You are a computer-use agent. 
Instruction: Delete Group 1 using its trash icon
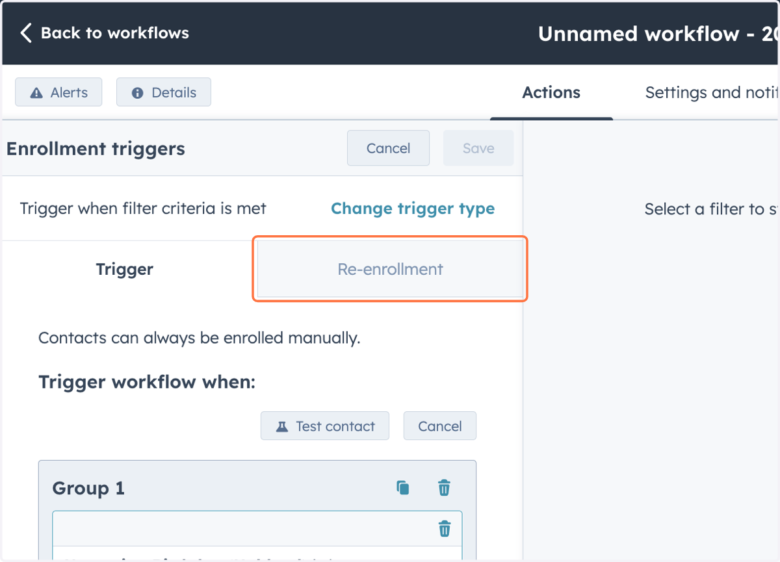coord(444,487)
